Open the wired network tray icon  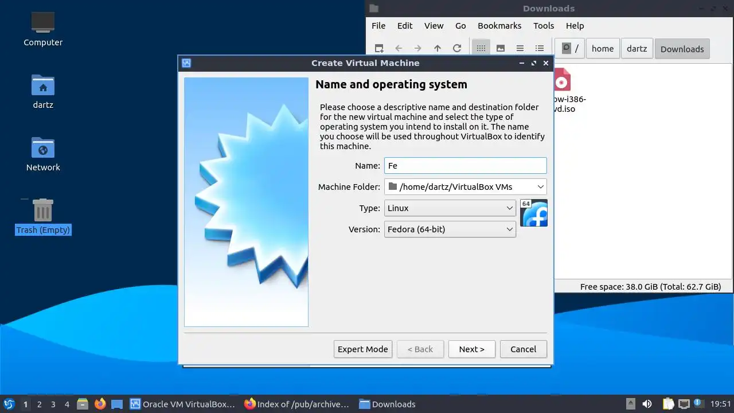684,404
